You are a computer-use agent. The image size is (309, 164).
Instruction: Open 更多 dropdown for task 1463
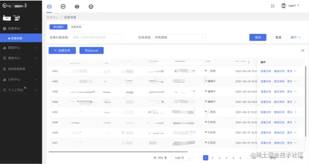coord(292,71)
